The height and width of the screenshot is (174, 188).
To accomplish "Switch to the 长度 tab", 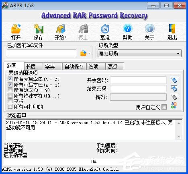I will [33, 66].
